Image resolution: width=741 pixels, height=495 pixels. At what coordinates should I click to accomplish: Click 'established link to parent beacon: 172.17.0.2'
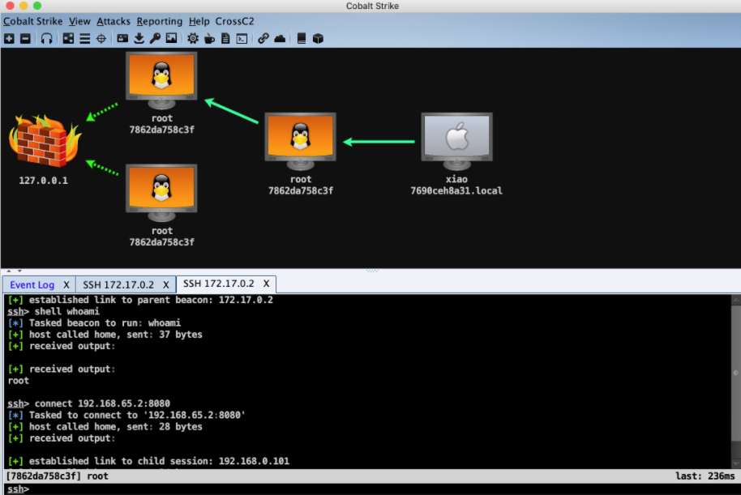151,300
